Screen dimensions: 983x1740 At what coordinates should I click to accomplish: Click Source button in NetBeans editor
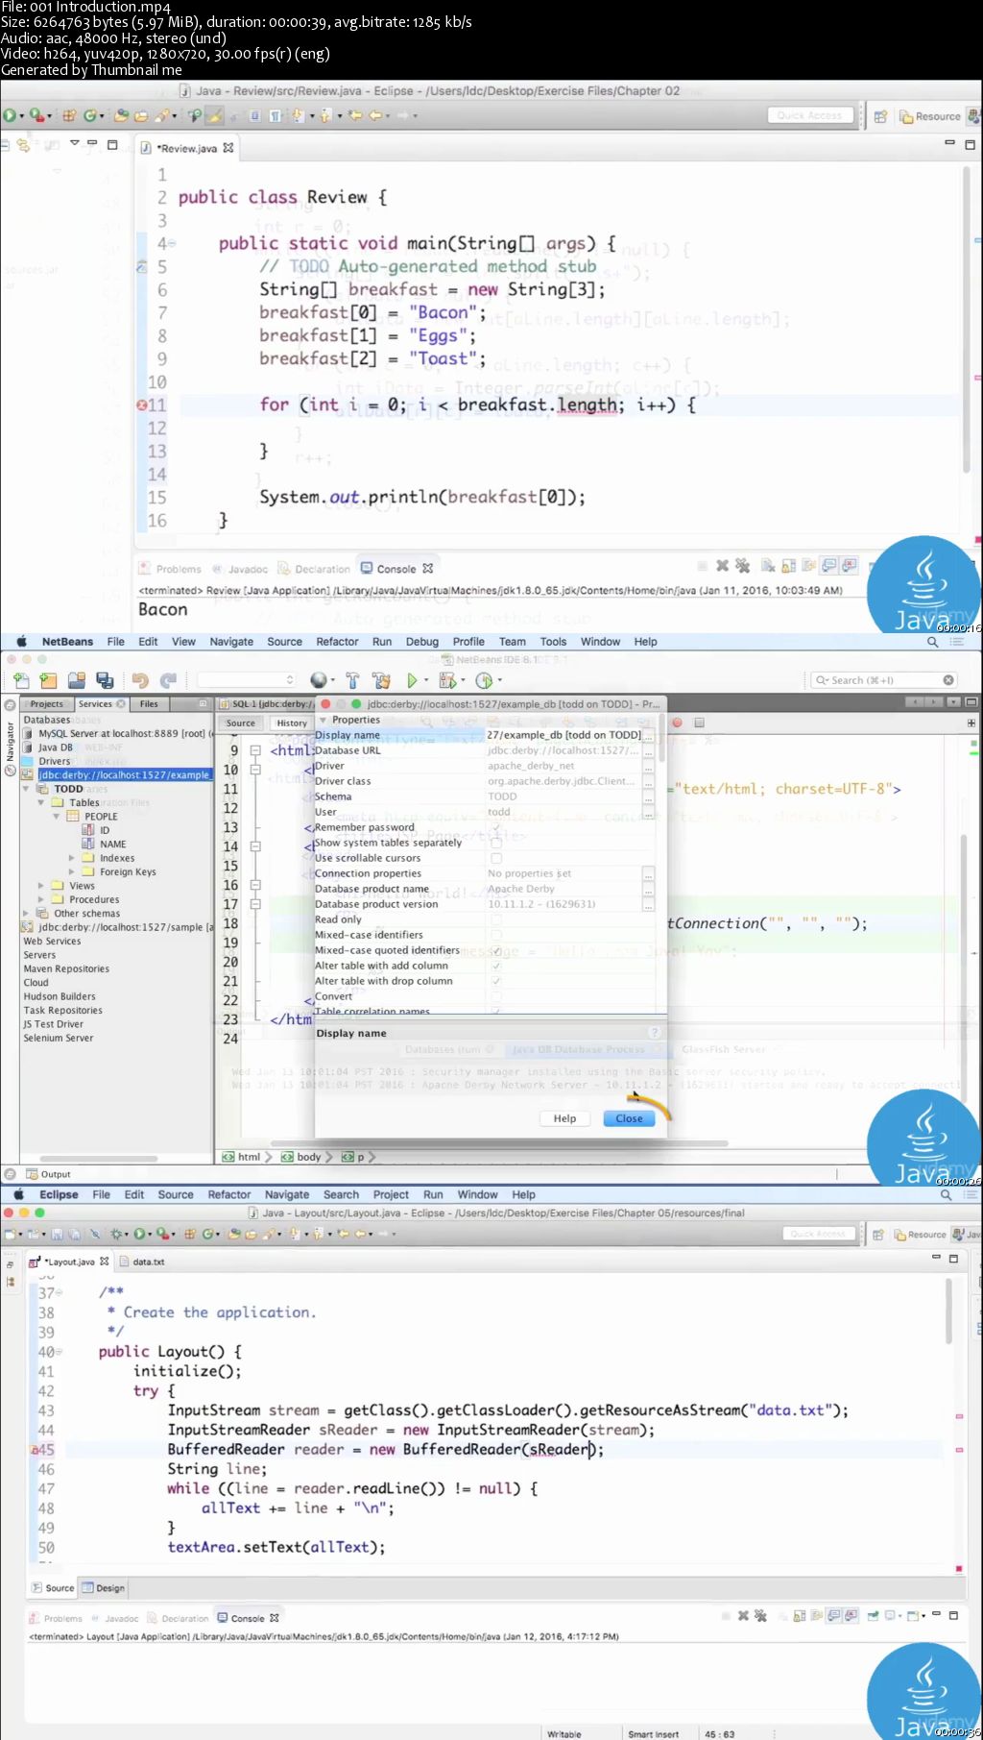pos(241,723)
